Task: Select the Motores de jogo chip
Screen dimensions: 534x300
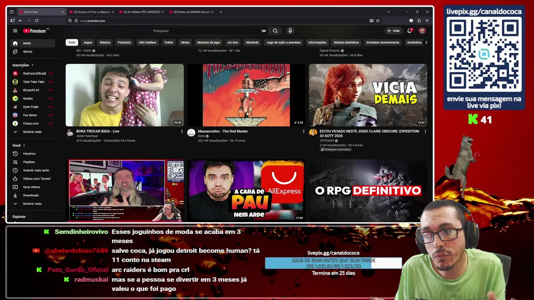Action: point(208,42)
